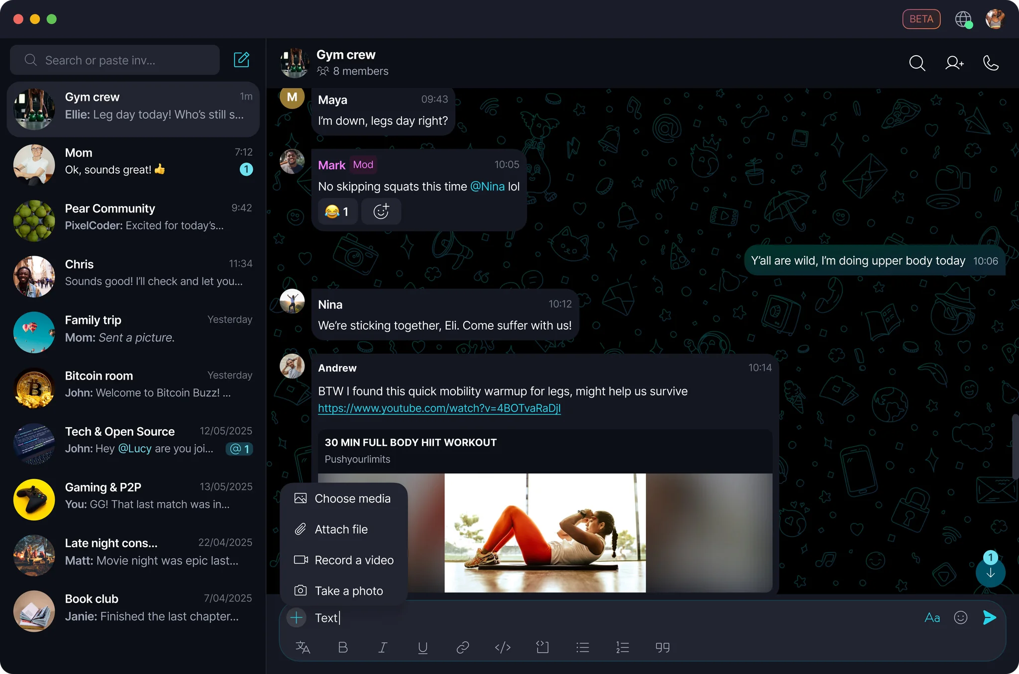
Task: Send the typed message
Action: (x=989, y=617)
